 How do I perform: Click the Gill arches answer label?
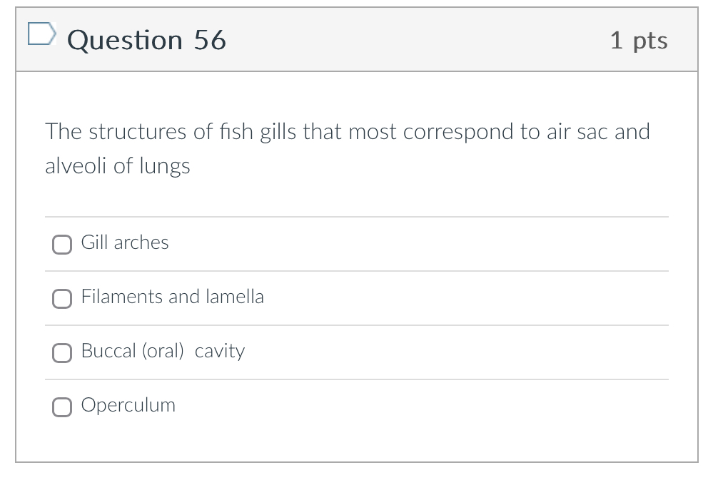[x=125, y=242]
